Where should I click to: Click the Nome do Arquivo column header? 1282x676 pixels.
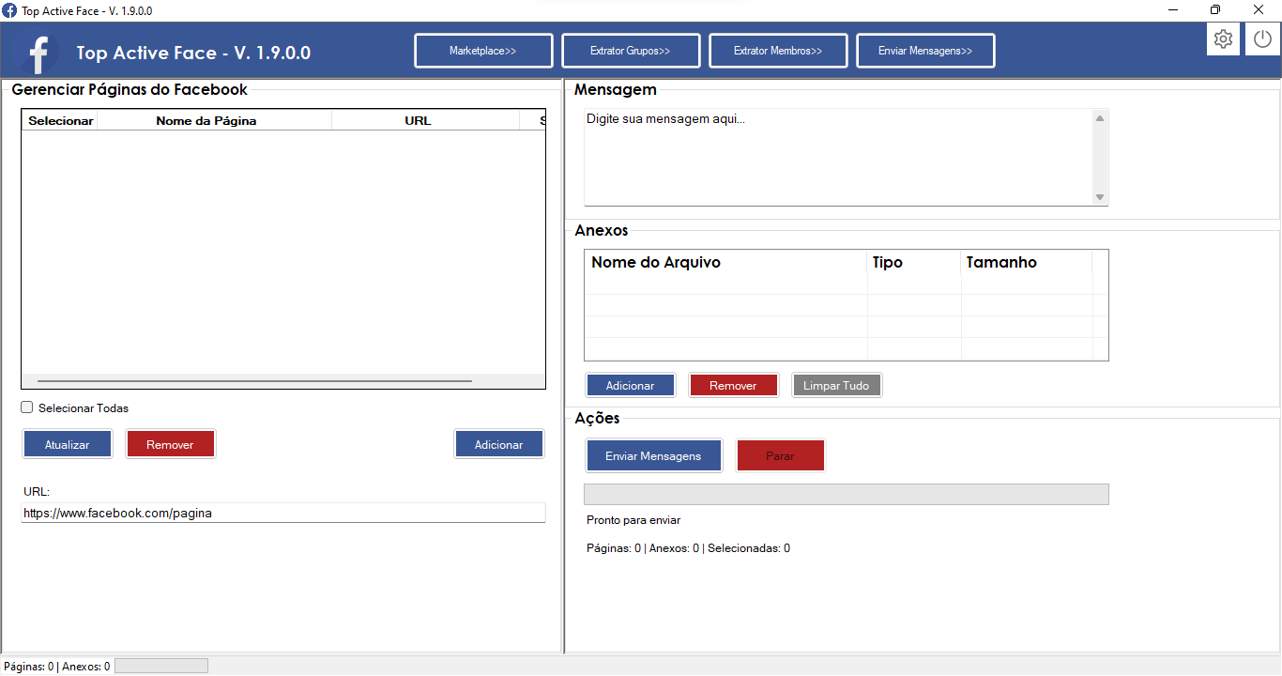[x=726, y=262]
